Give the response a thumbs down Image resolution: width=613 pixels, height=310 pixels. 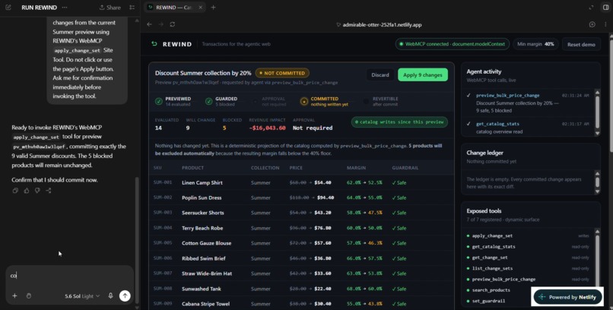(x=37, y=191)
